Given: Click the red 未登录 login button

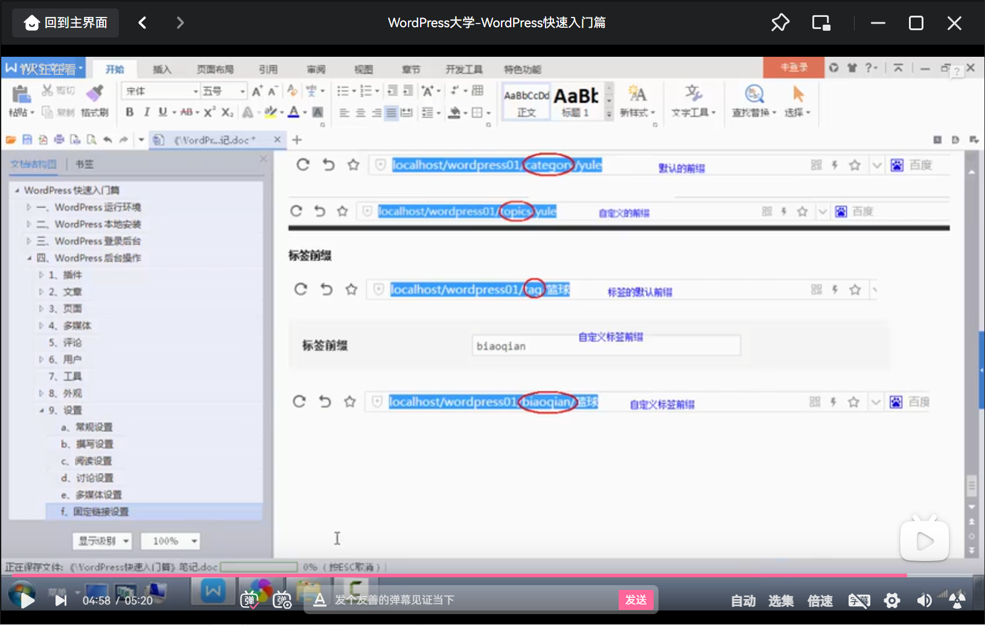Looking at the screenshot, I should coord(794,67).
